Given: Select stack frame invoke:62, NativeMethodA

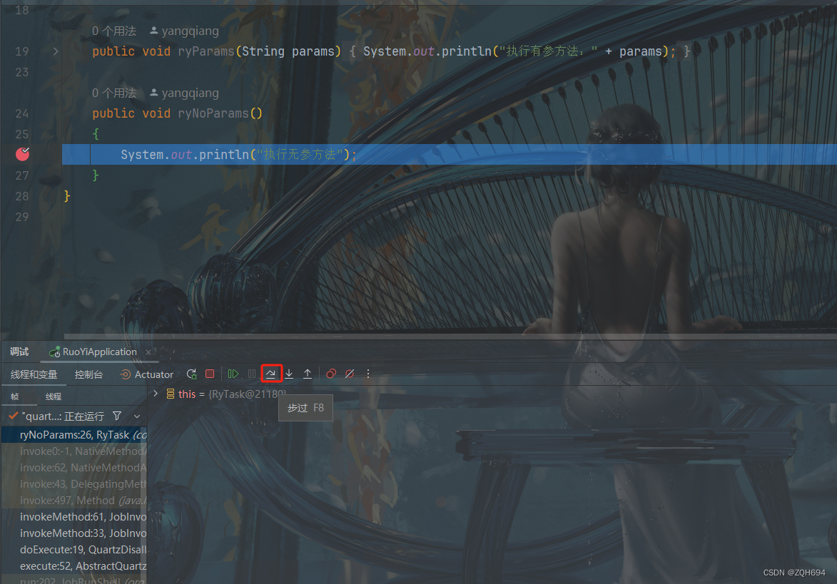Looking at the screenshot, I should pyautogui.click(x=74, y=468).
